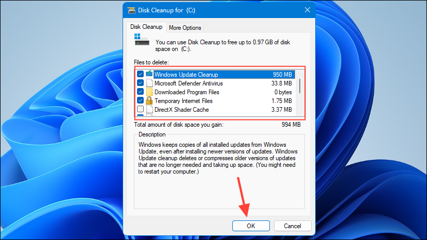427x240 pixels.
Task: Select the Downloaded Program Files row
Action: [x=215, y=92]
